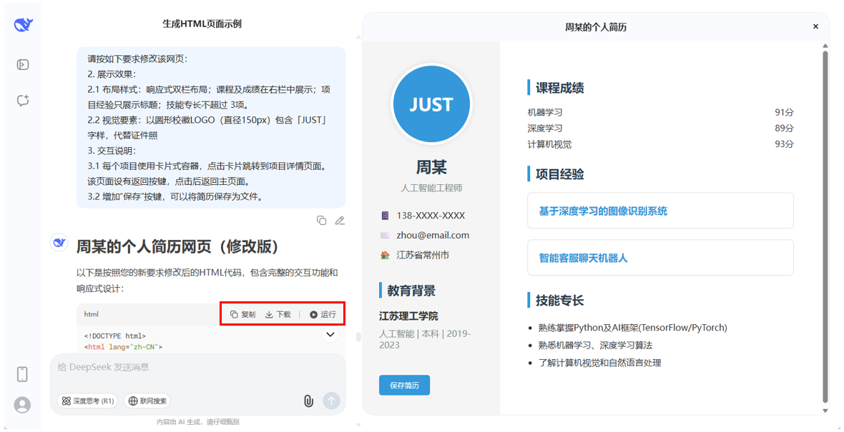The image size is (844, 432).
Task: Click the DeepSeek whale logo in sidebar
Action: [23, 25]
